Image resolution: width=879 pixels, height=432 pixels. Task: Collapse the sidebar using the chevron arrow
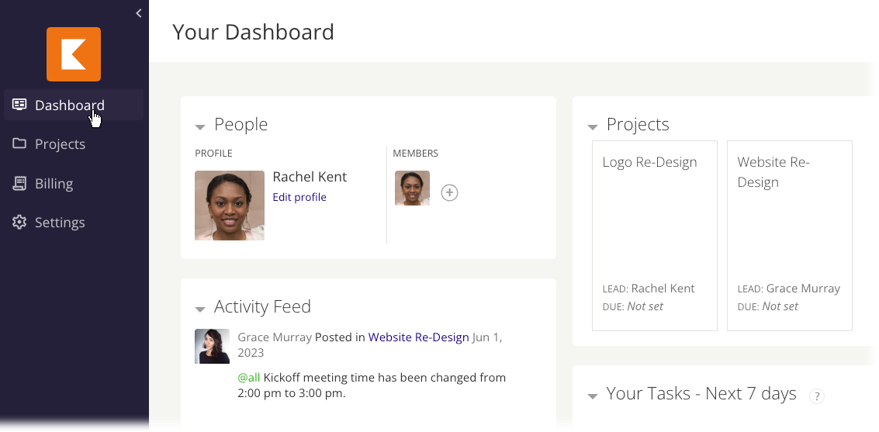[138, 13]
